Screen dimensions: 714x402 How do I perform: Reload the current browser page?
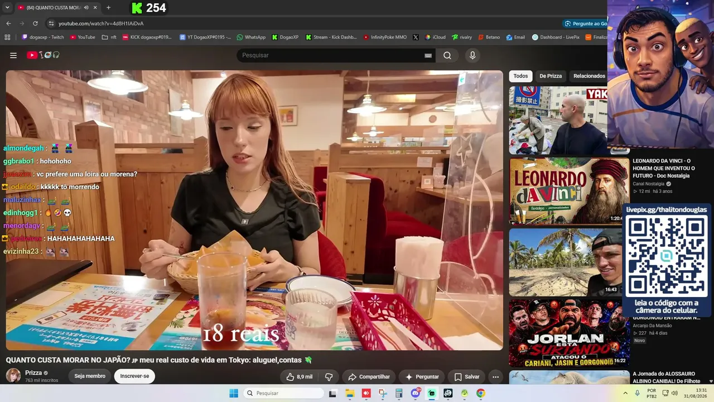(35, 23)
